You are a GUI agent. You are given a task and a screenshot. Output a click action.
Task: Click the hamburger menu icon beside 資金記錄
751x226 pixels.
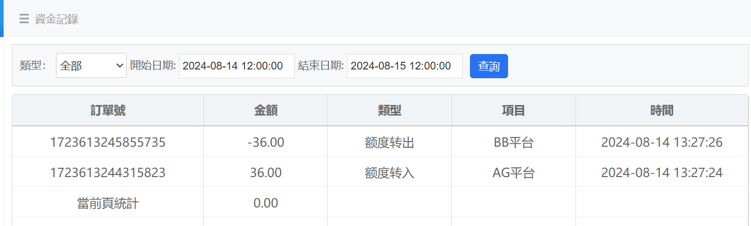pyautogui.click(x=24, y=19)
